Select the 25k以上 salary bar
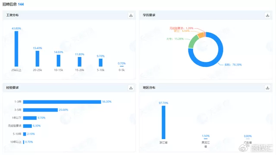This screenshot has height=155, width=276. (16, 49)
